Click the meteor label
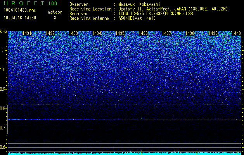Screen dimensions: 244x155 (55, 12)
